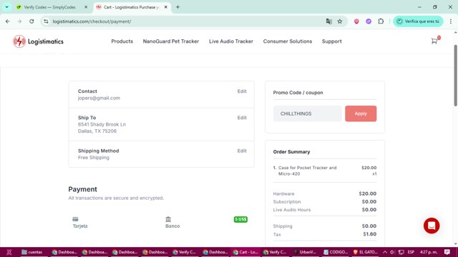Open NanoGuard Pet Tracker page
This screenshot has height=257, width=458.
click(x=171, y=41)
